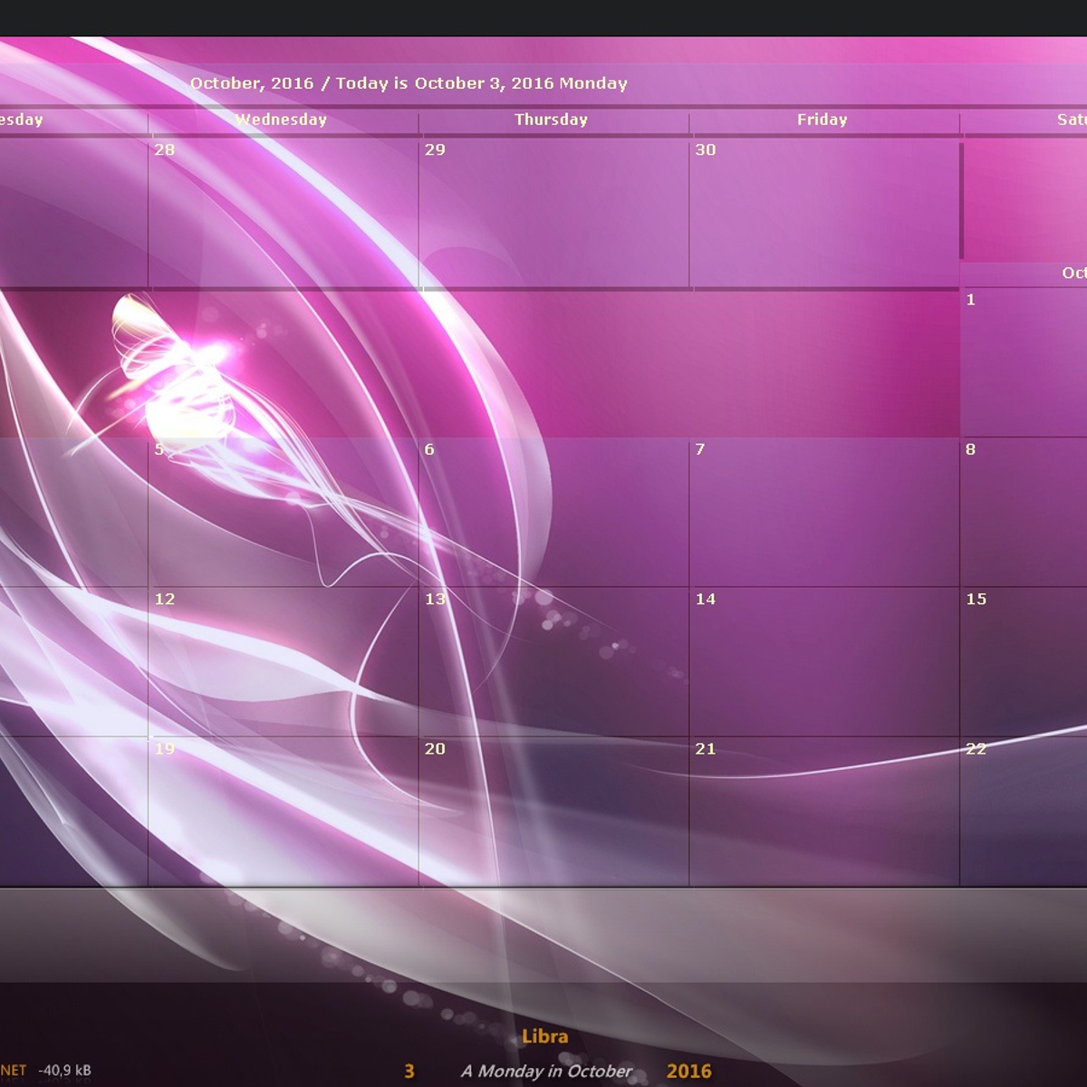Click the 'A Monday in October' text
The image size is (1087, 1087).
546,1071
